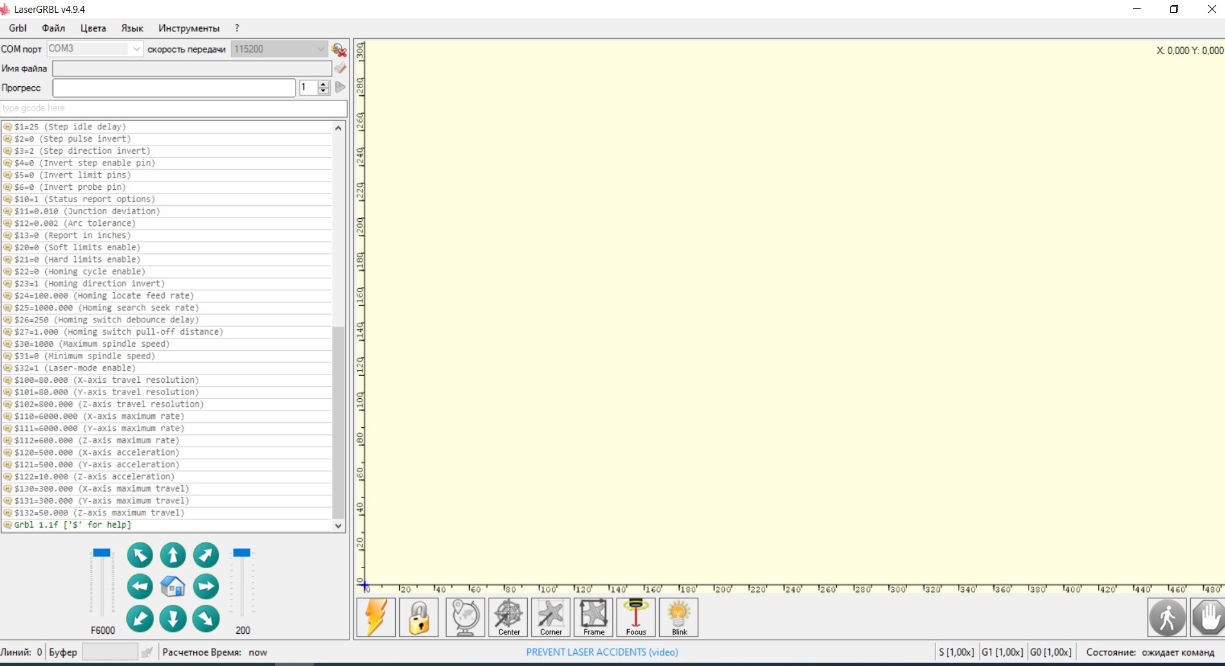This screenshot has width=1225, height=666.
Task: Click the lightning bolt reset button
Action: [x=376, y=617]
